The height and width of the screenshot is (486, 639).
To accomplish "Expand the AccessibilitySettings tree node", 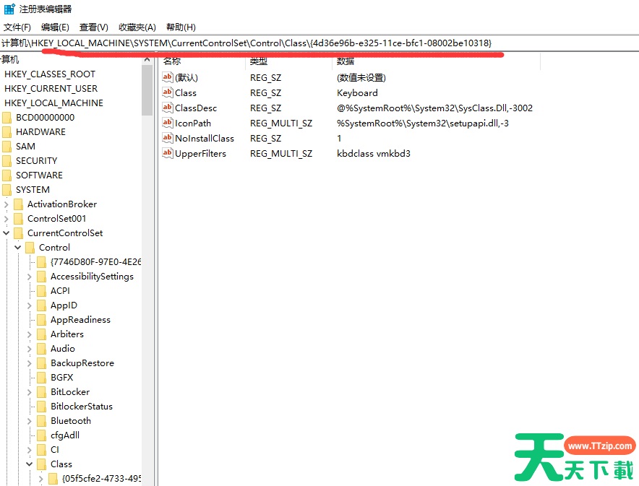I will pos(30,277).
